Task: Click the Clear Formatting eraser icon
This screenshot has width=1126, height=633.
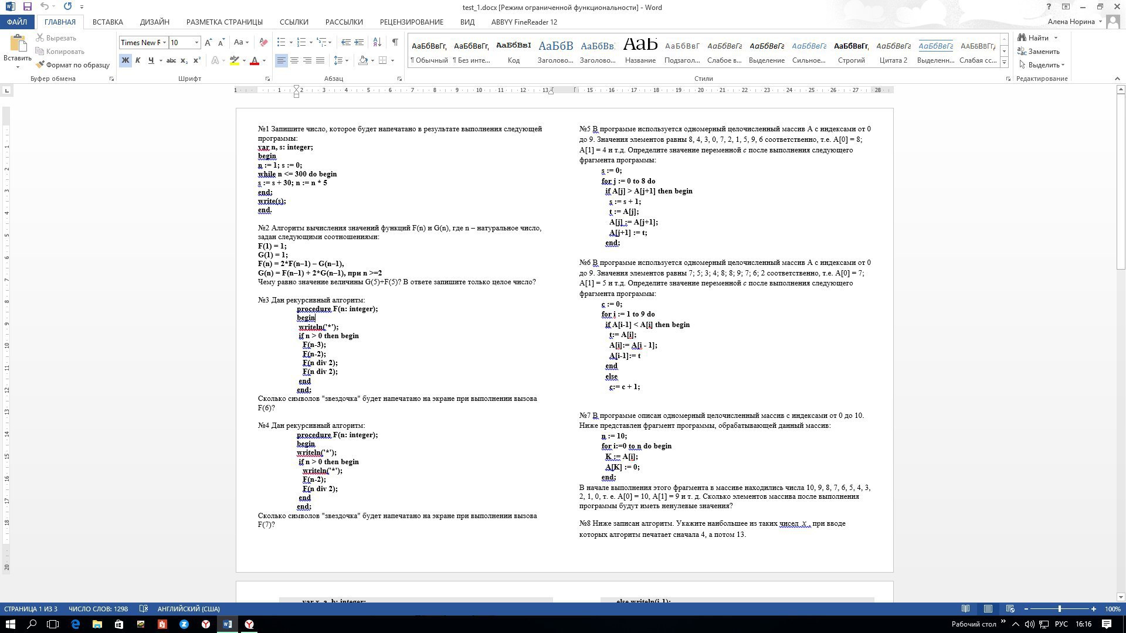Action: coord(263,42)
